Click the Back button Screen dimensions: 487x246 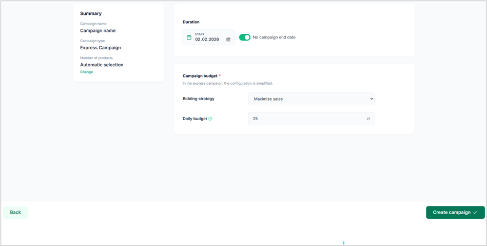[15, 213]
